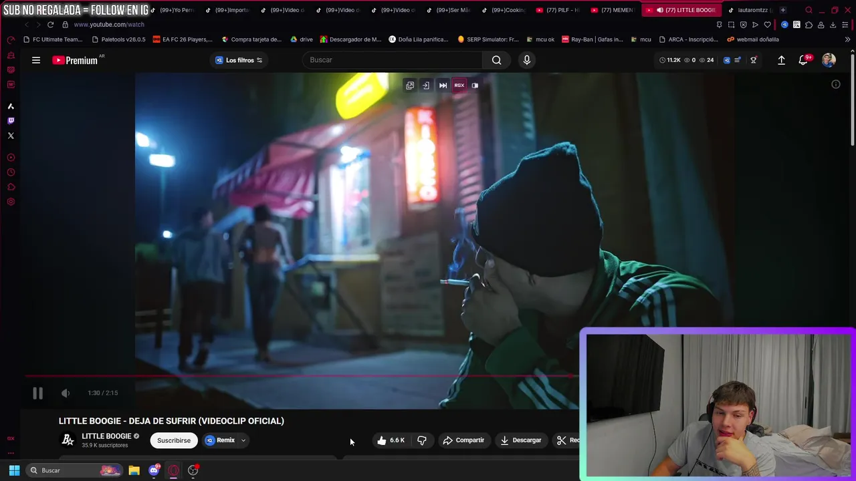Open the Twitch sidebar icon
The width and height of the screenshot is (856, 481).
[11, 121]
